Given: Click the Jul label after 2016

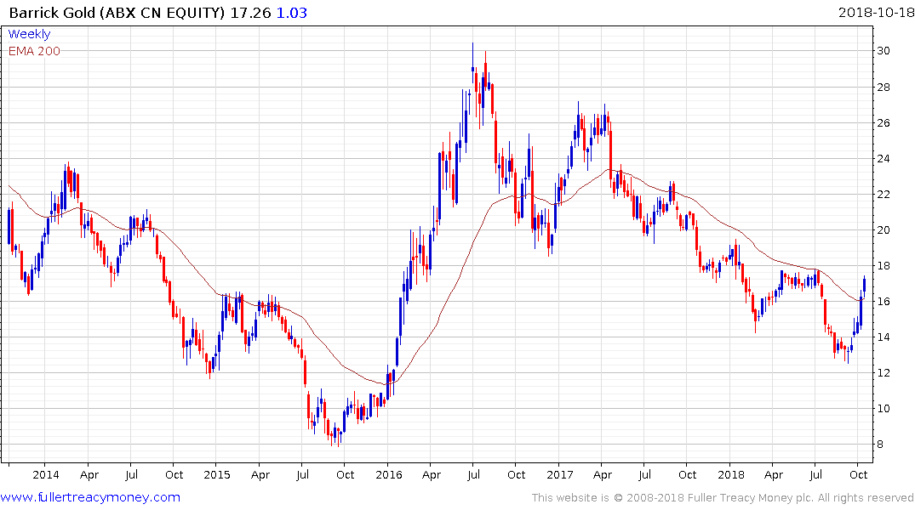Looking at the screenshot, I should click(x=473, y=474).
